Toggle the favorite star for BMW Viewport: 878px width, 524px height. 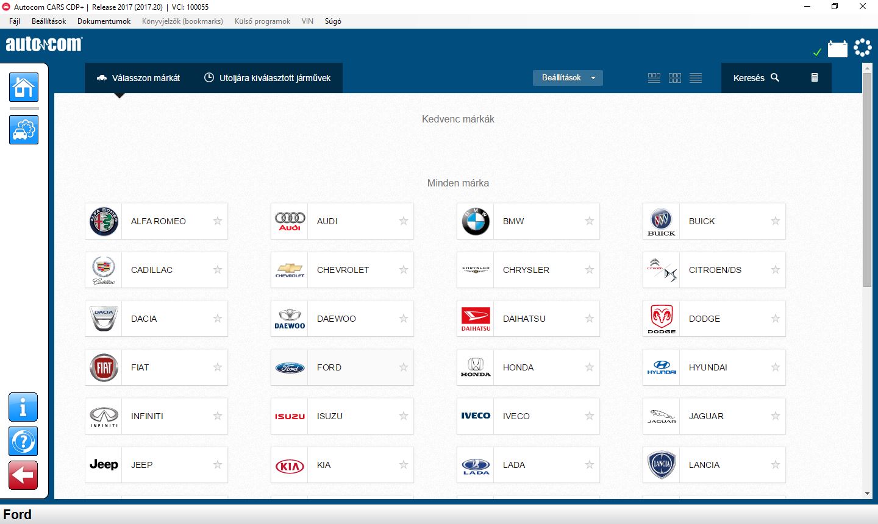590,221
